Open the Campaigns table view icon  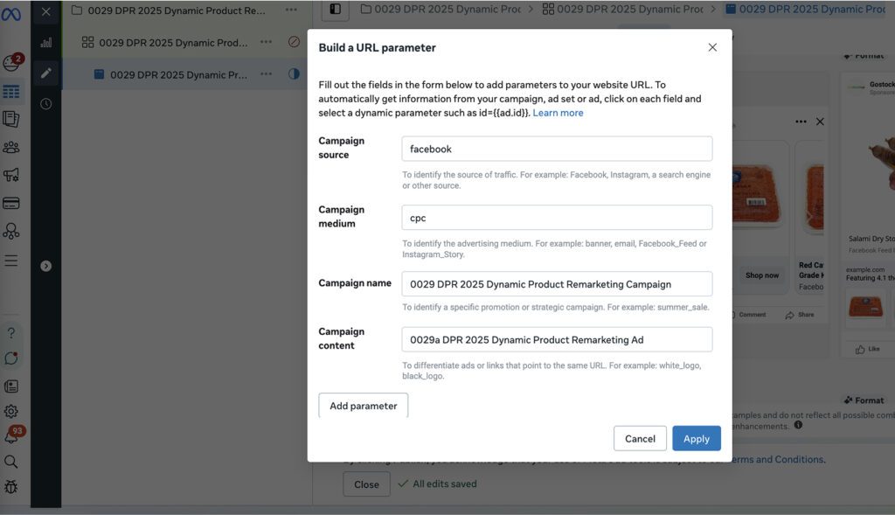point(11,91)
